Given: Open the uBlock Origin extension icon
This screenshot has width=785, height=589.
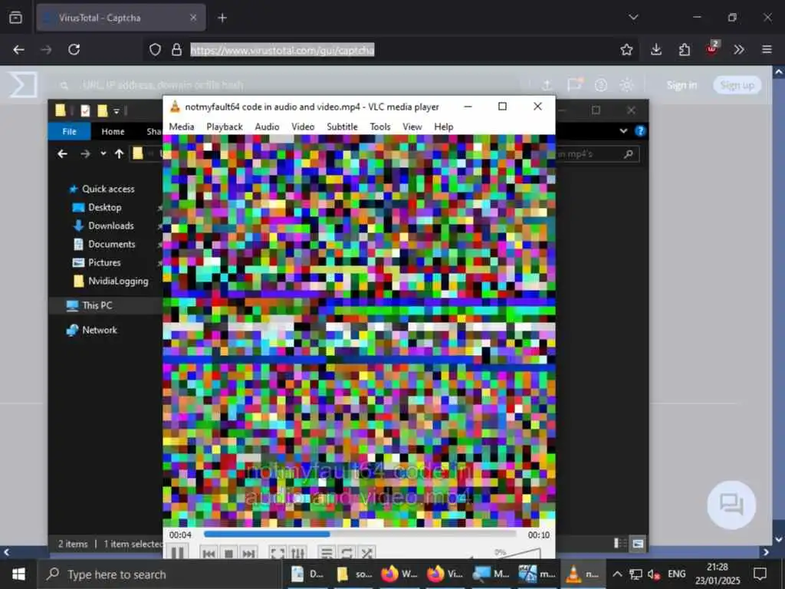Looking at the screenshot, I should click(x=712, y=48).
